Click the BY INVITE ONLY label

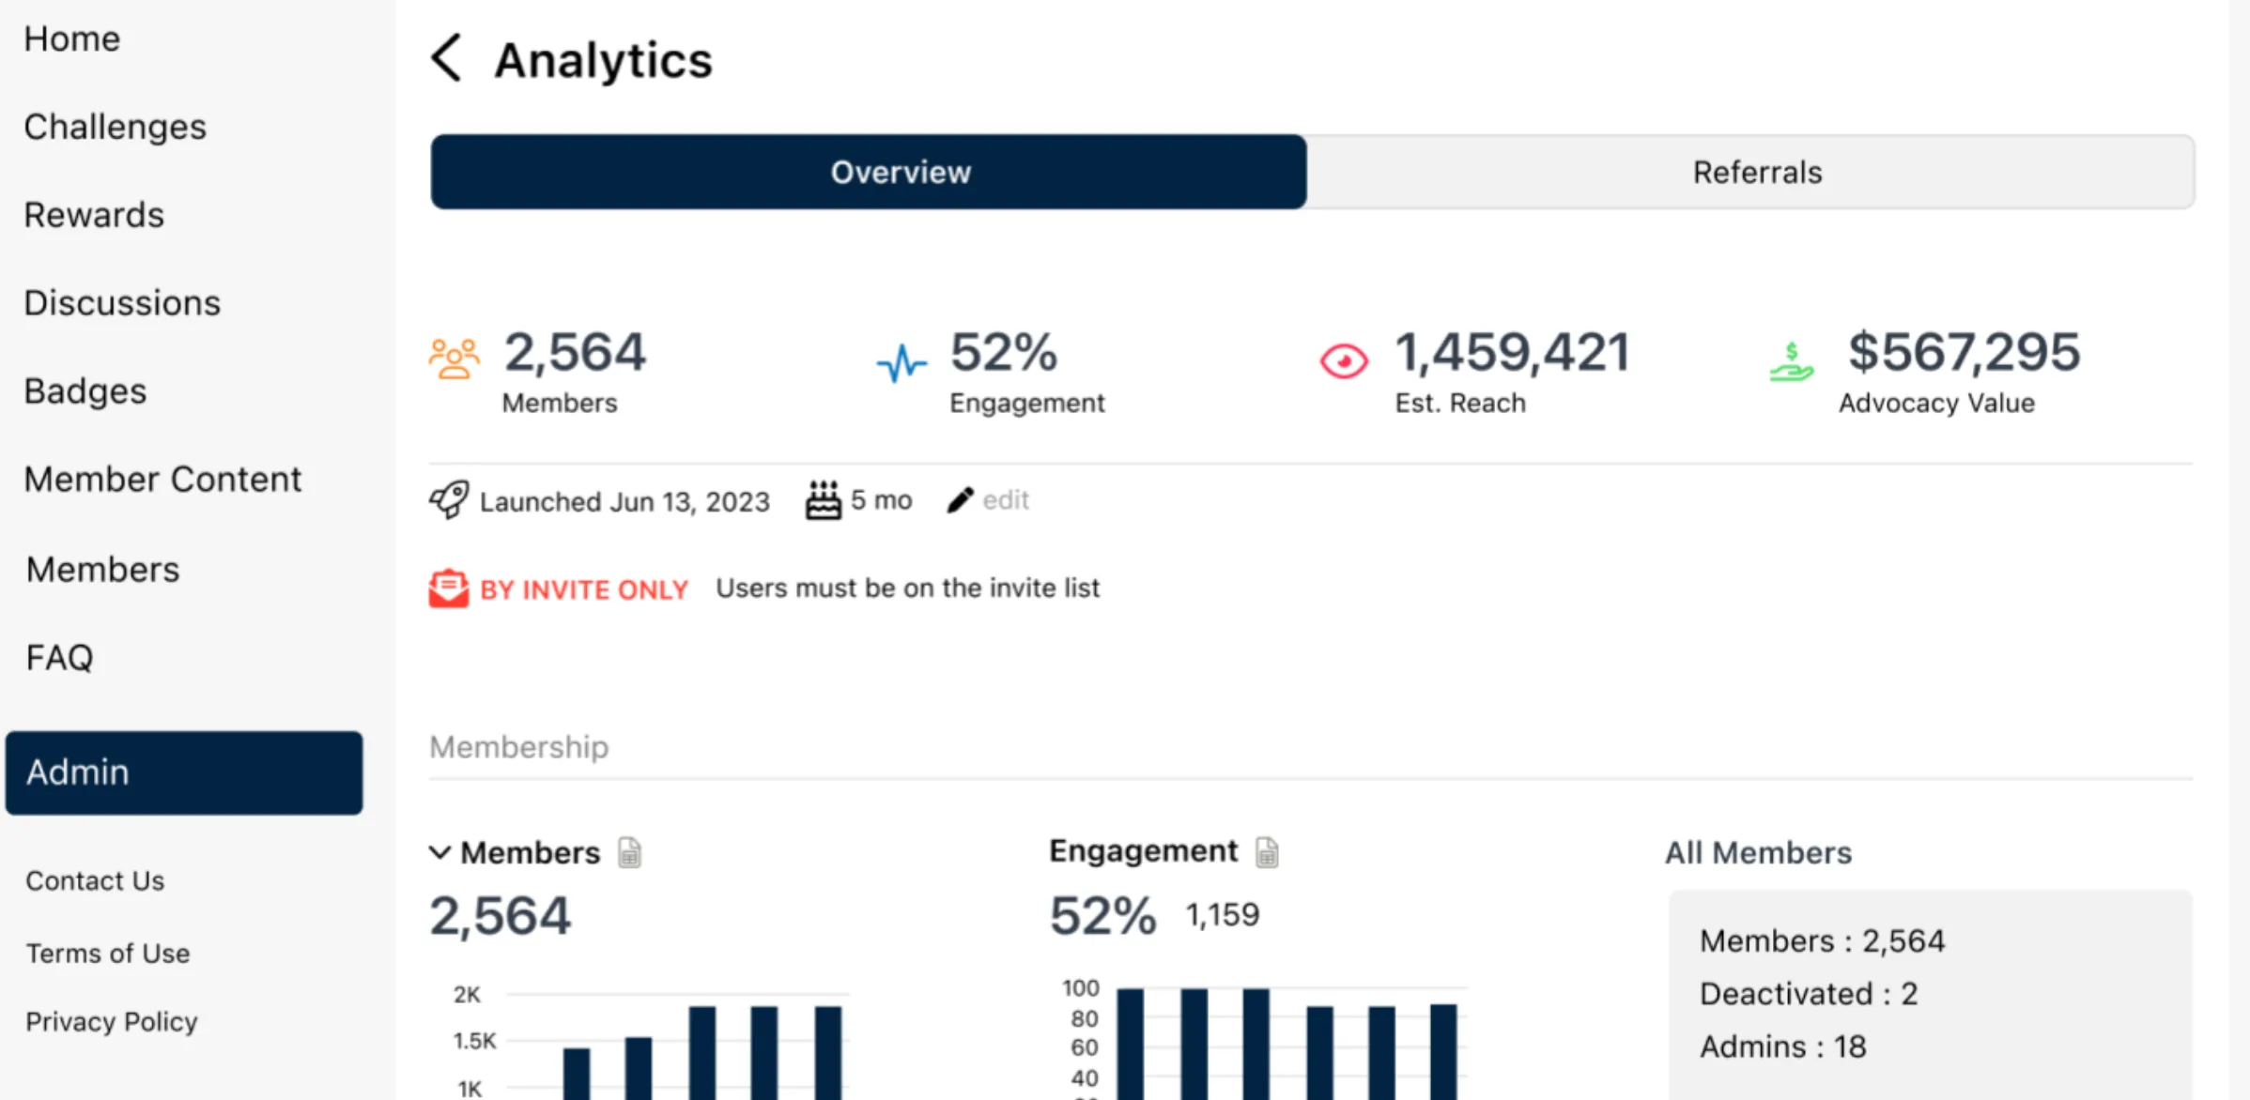coord(584,589)
